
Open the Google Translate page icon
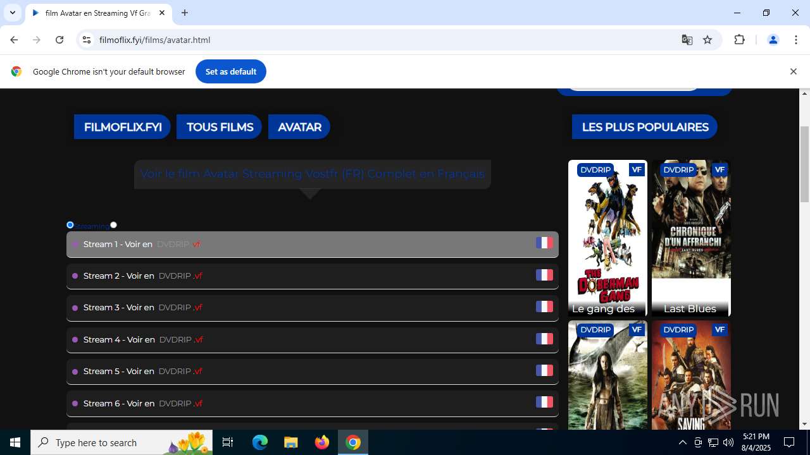(687, 40)
